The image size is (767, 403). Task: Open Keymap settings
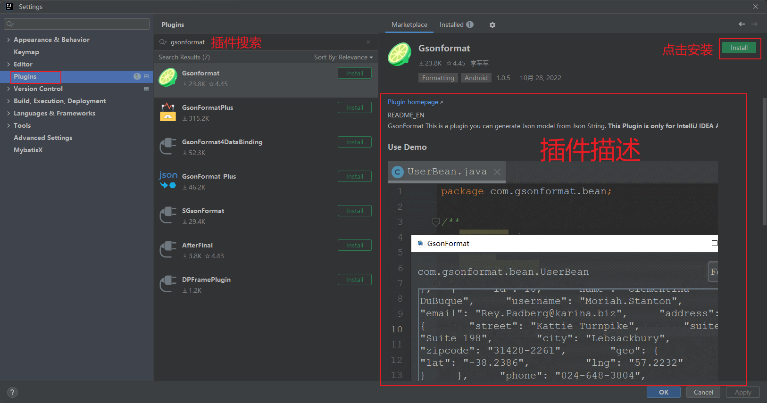click(26, 52)
